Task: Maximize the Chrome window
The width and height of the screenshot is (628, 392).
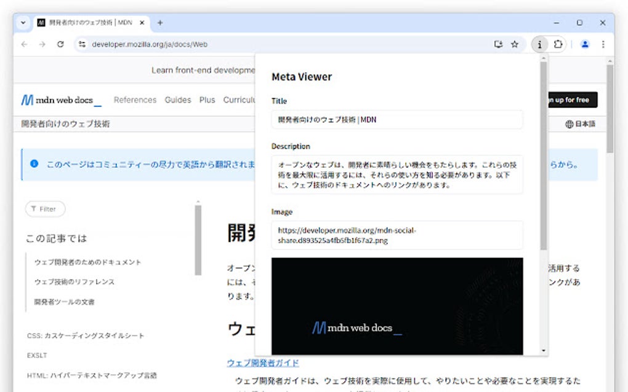Action: point(579,23)
